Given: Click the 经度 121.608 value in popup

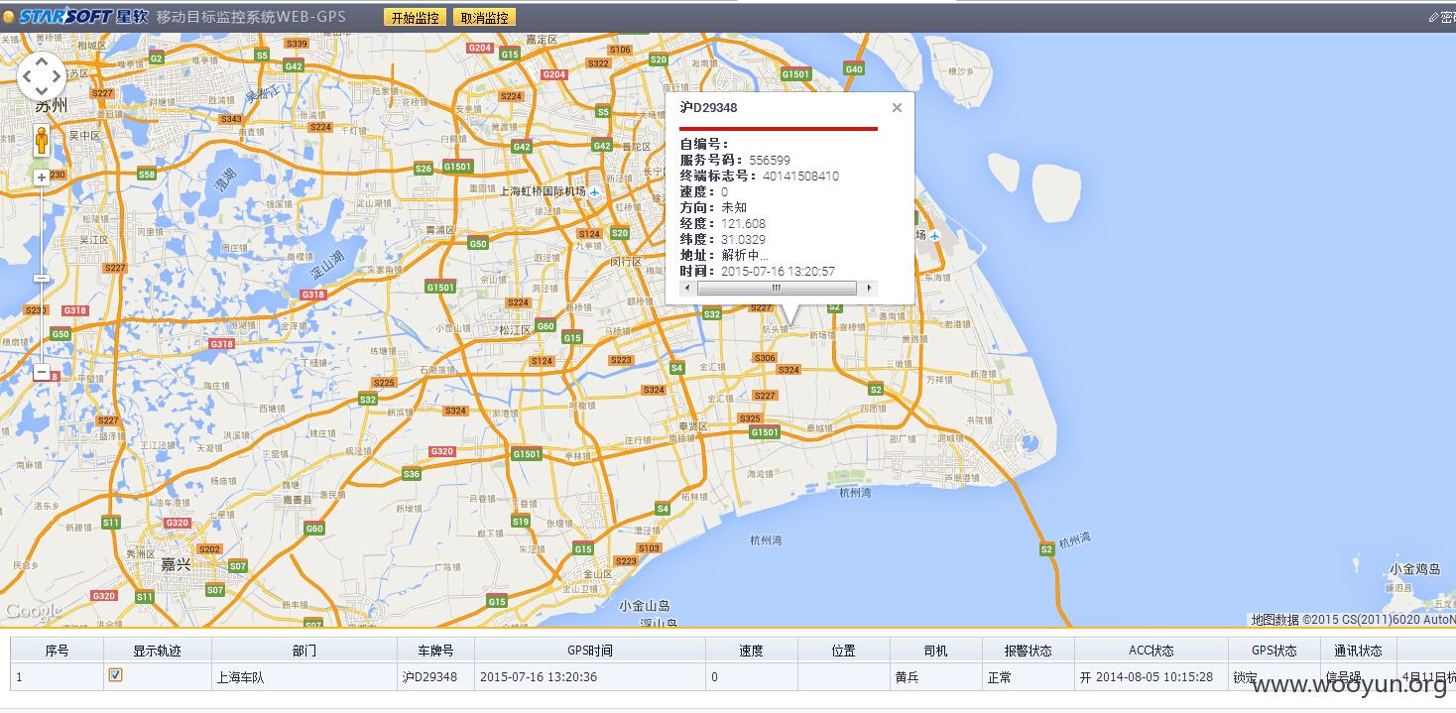Looking at the screenshot, I should pos(744,223).
